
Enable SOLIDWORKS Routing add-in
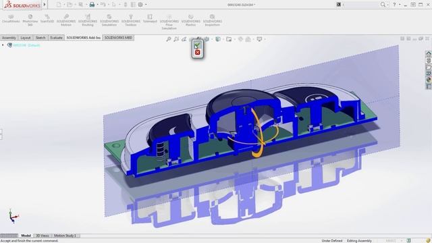pos(88,20)
